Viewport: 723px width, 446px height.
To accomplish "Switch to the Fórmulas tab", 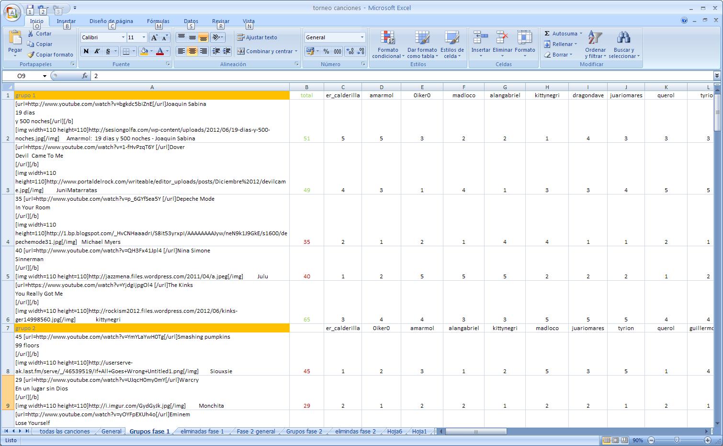I will point(158,21).
